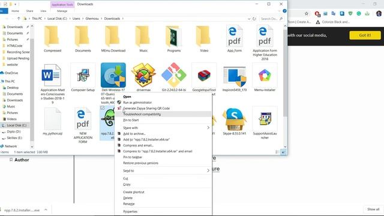Bookmark page with star icon in browser
Image resolution: width=384 pixels, height=216 pixels.
coord(307,14)
